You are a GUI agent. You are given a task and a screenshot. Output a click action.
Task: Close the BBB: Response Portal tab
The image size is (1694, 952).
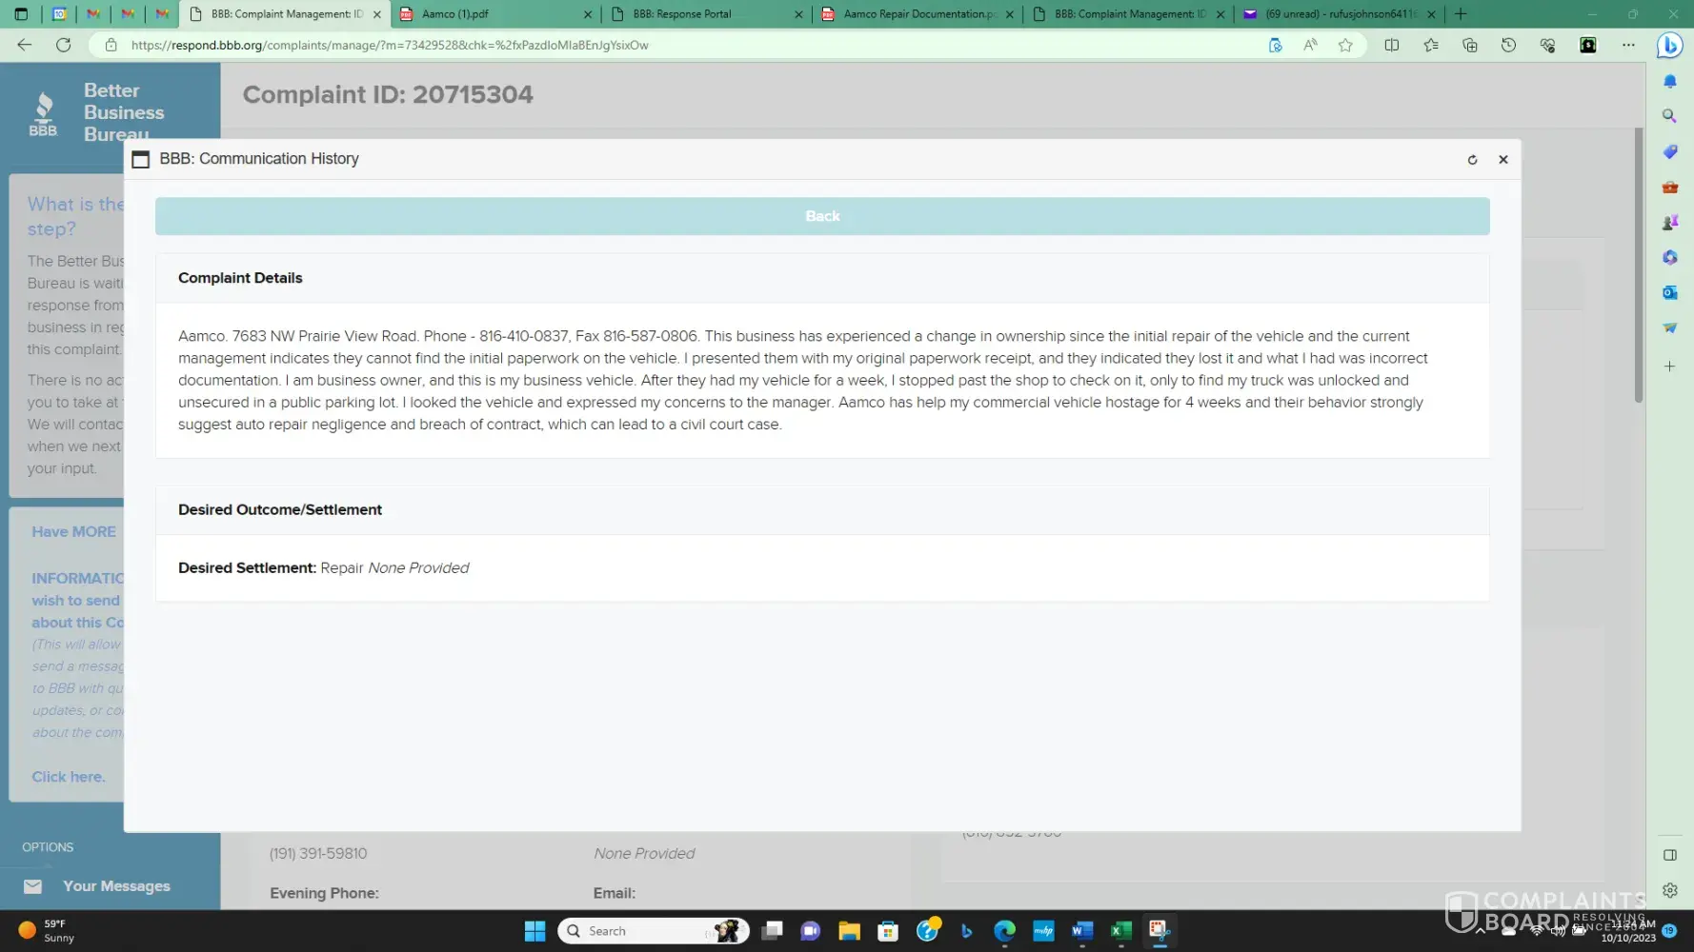click(x=798, y=14)
